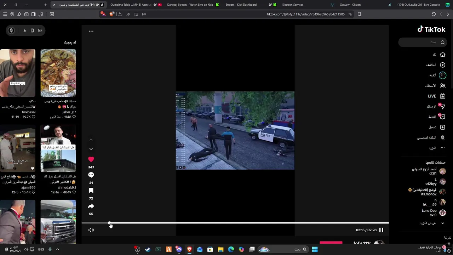Pause the video playback
Image resolution: width=453 pixels, height=255 pixels.
[381, 230]
